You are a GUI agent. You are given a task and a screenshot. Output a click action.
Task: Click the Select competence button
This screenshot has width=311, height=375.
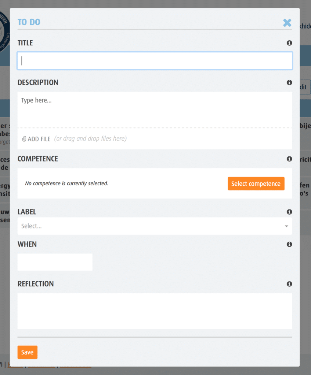[x=256, y=184]
